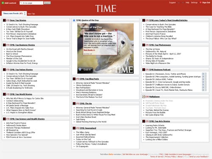Click the Multiplayer widget icon
The height and width of the screenshot is (159, 212).
coord(144,97)
